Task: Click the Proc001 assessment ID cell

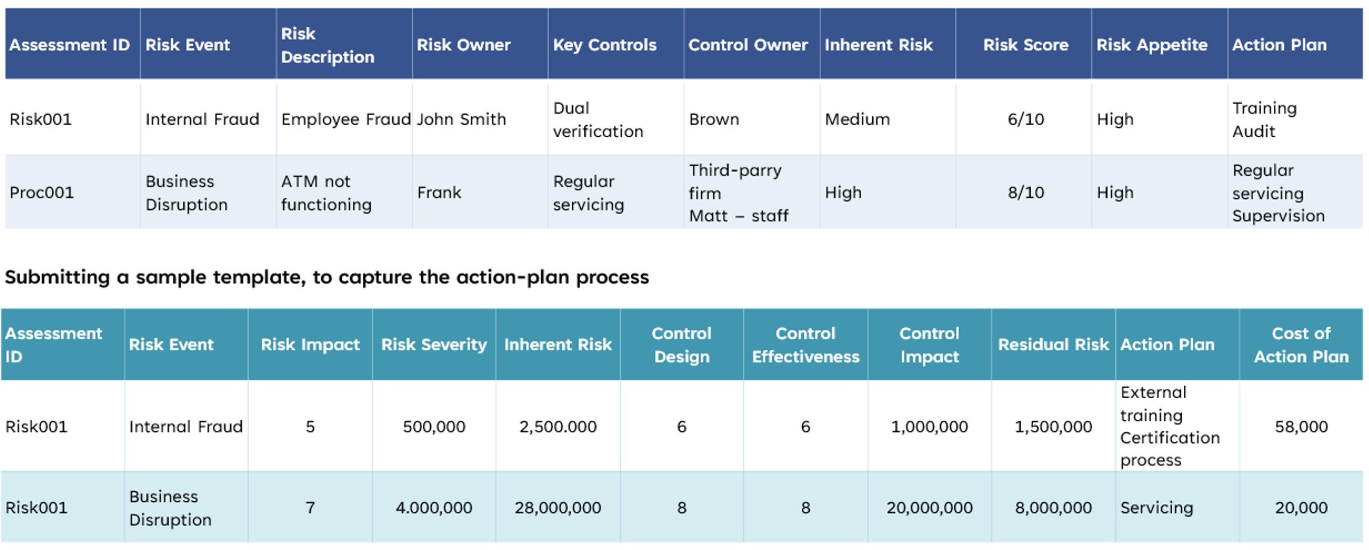Action: tap(41, 193)
